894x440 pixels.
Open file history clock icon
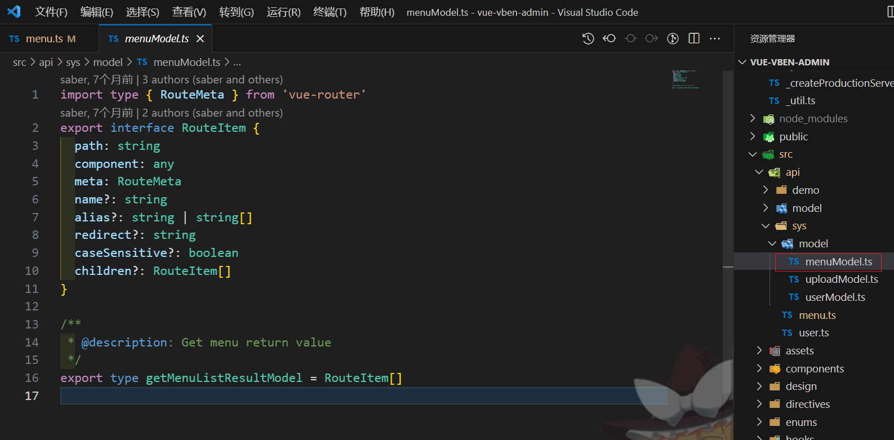coord(588,38)
